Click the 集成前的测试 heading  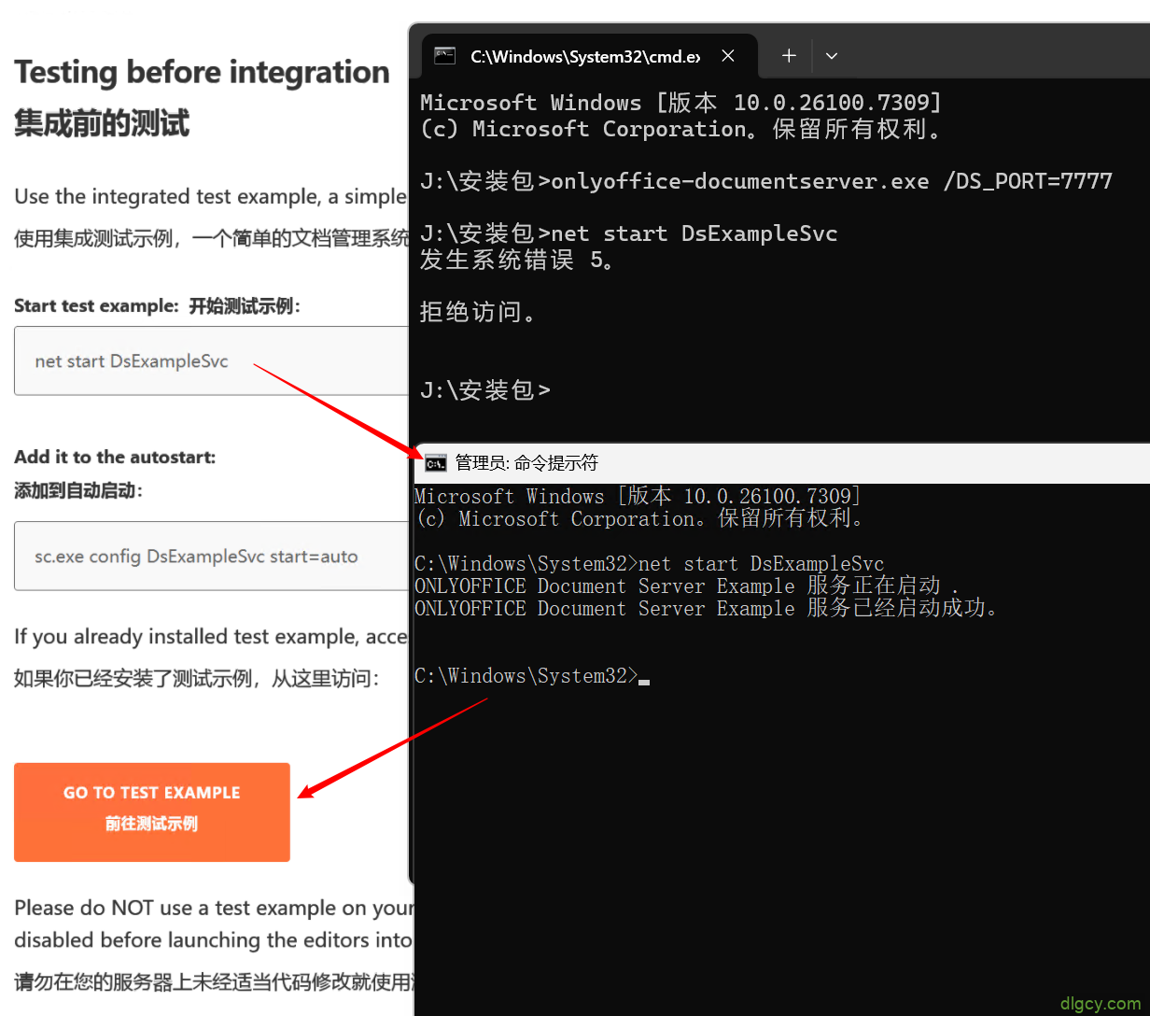(102, 123)
